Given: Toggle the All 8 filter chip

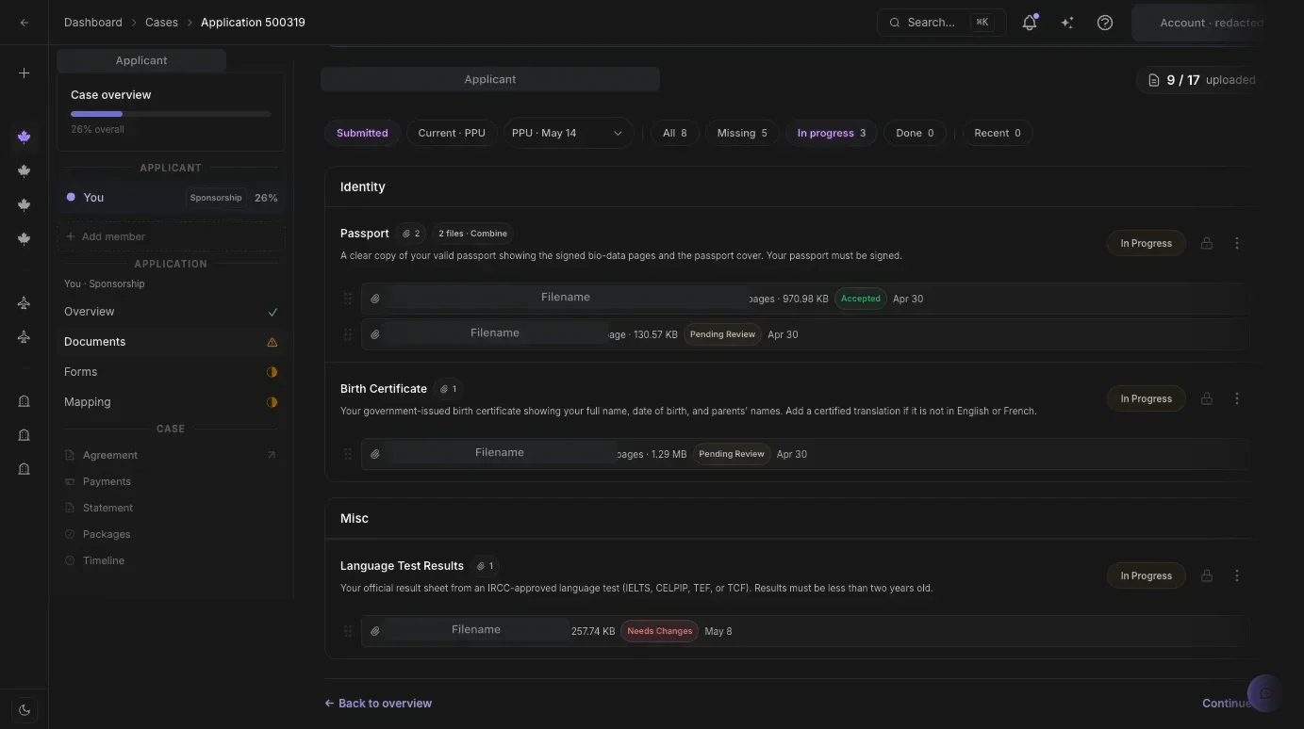Looking at the screenshot, I should [x=675, y=133].
